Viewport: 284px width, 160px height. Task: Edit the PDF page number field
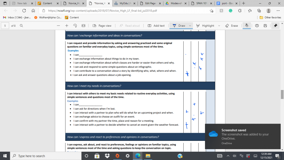tap(5, 26)
